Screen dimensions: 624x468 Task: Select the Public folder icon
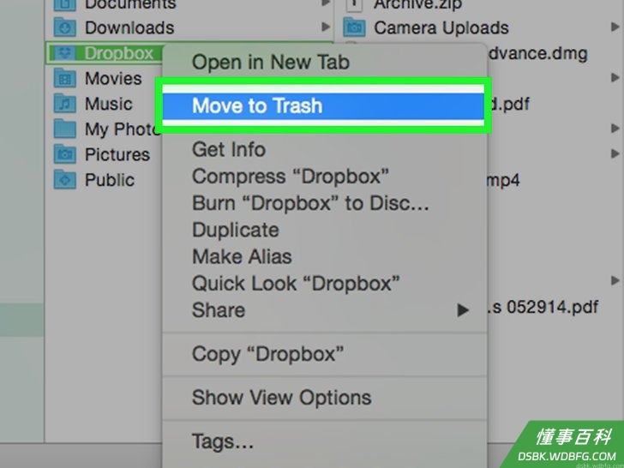tap(64, 180)
